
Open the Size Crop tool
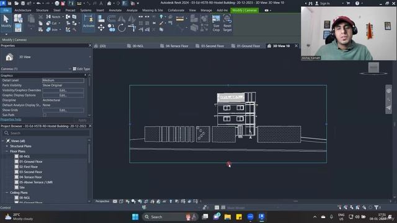(216, 23)
